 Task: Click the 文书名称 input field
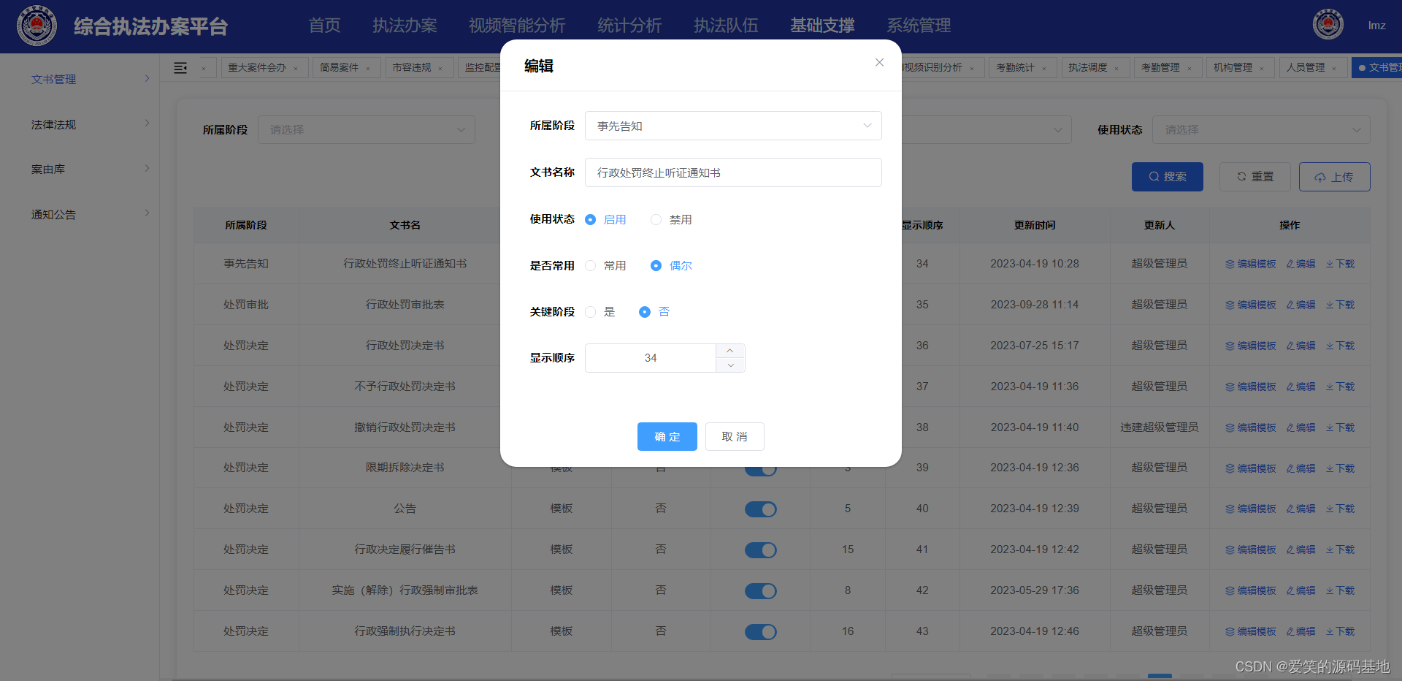point(733,172)
